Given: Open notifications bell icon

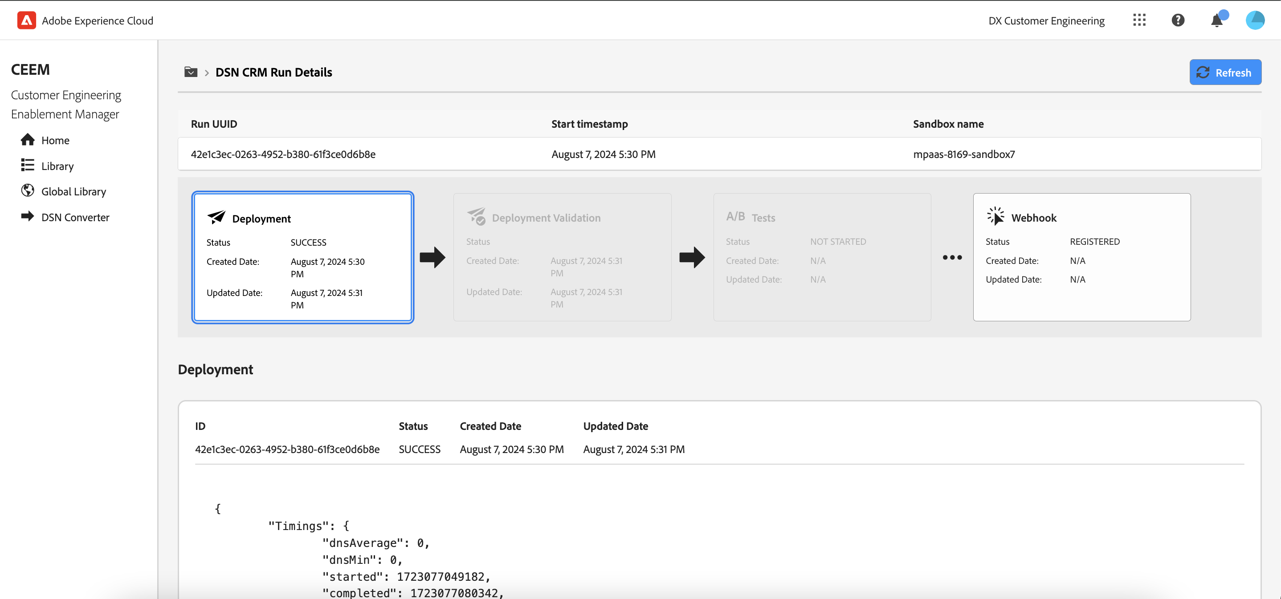Looking at the screenshot, I should click(x=1217, y=20).
